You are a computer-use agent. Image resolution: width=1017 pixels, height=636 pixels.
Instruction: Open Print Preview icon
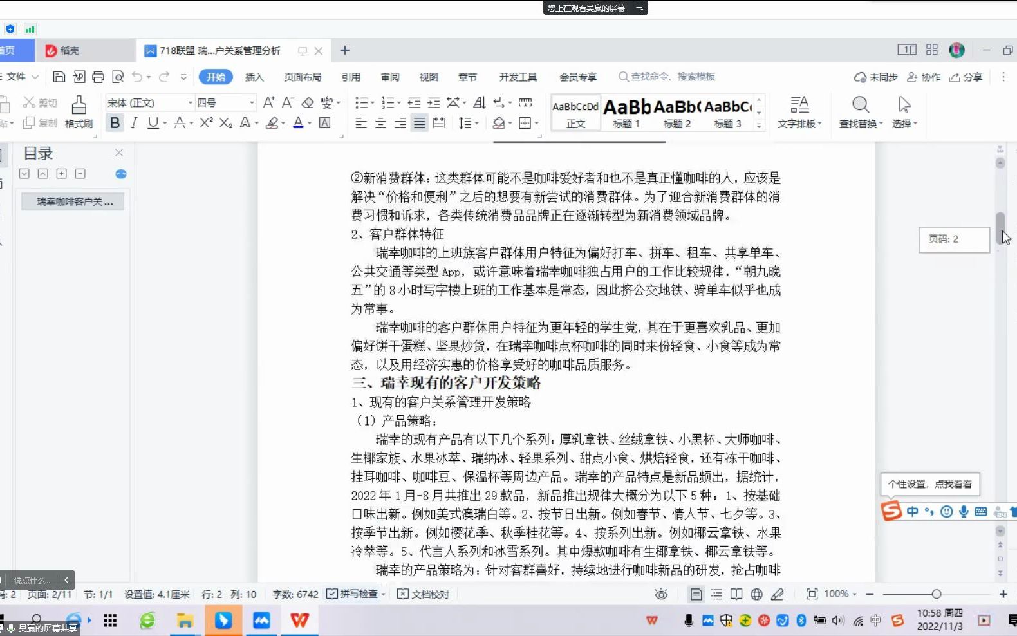click(118, 77)
